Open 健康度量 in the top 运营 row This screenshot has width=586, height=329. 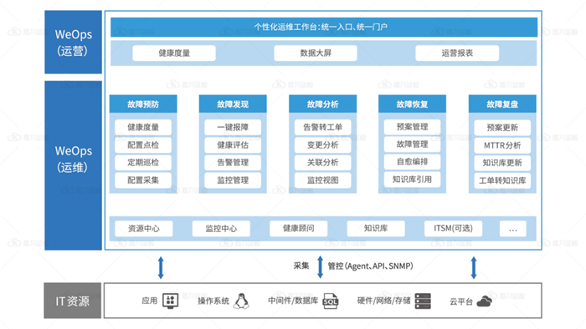pyautogui.click(x=174, y=53)
